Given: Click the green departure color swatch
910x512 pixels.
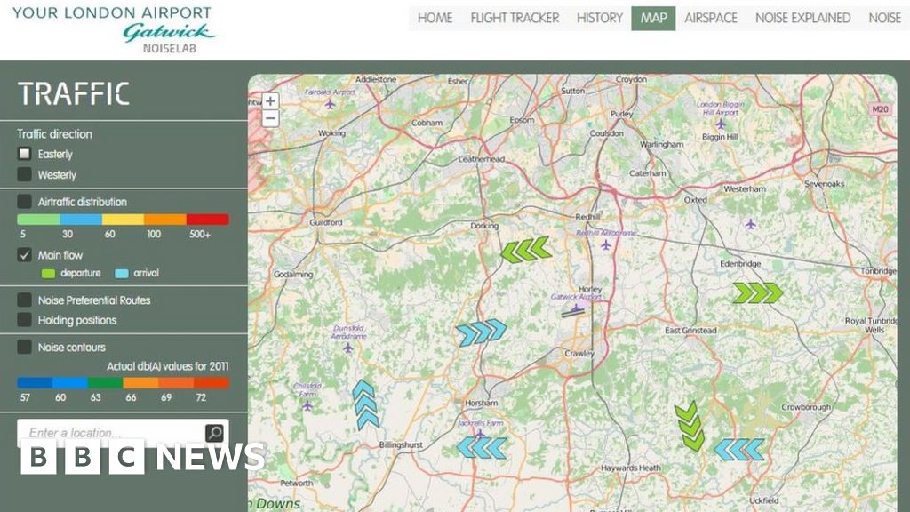Looking at the screenshot, I should (46, 273).
